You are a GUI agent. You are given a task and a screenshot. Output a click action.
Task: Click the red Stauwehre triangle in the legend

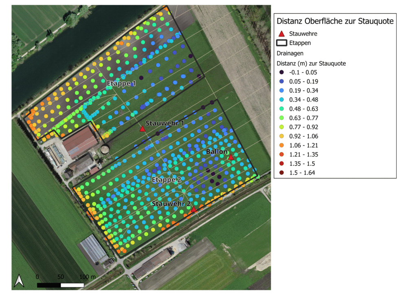pyautogui.click(x=281, y=34)
